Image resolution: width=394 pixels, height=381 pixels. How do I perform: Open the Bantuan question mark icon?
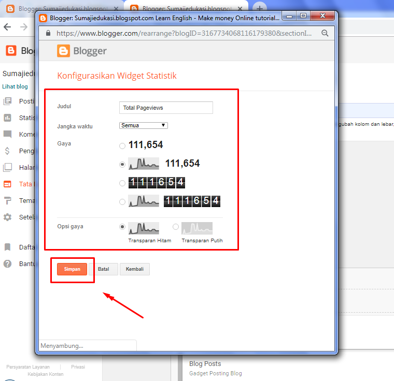[x=8, y=264]
